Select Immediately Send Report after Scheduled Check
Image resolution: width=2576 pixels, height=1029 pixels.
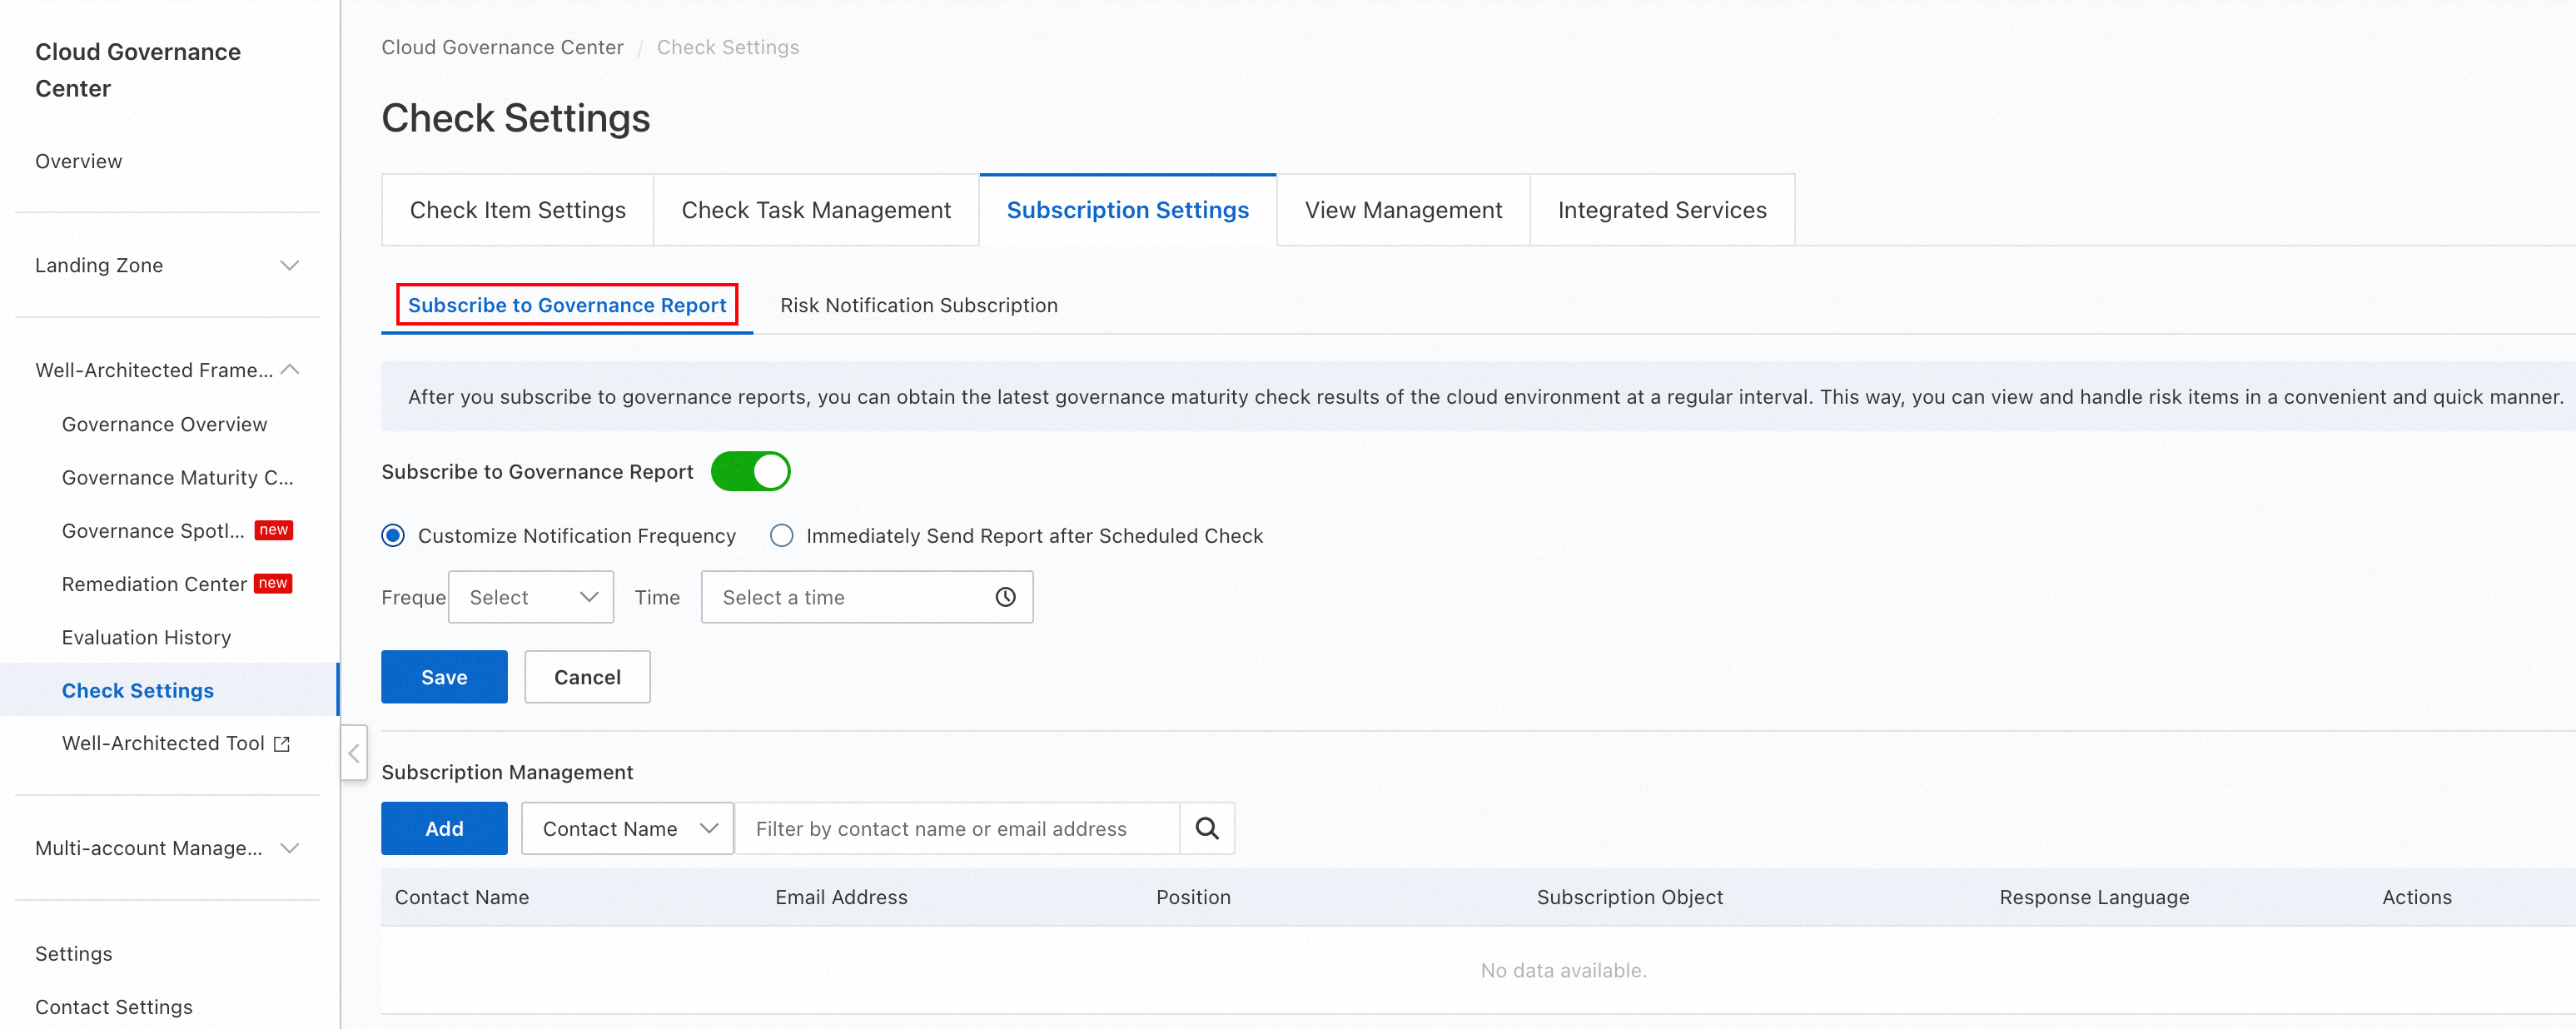781,536
